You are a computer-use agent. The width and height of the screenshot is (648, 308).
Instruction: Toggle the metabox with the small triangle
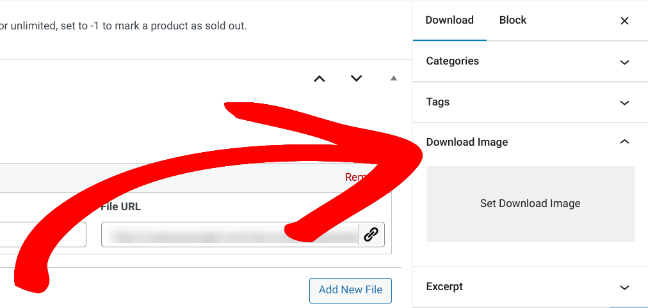click(394, 79)
